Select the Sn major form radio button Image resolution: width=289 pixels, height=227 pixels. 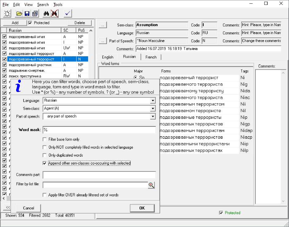click(x=136, y=78)
